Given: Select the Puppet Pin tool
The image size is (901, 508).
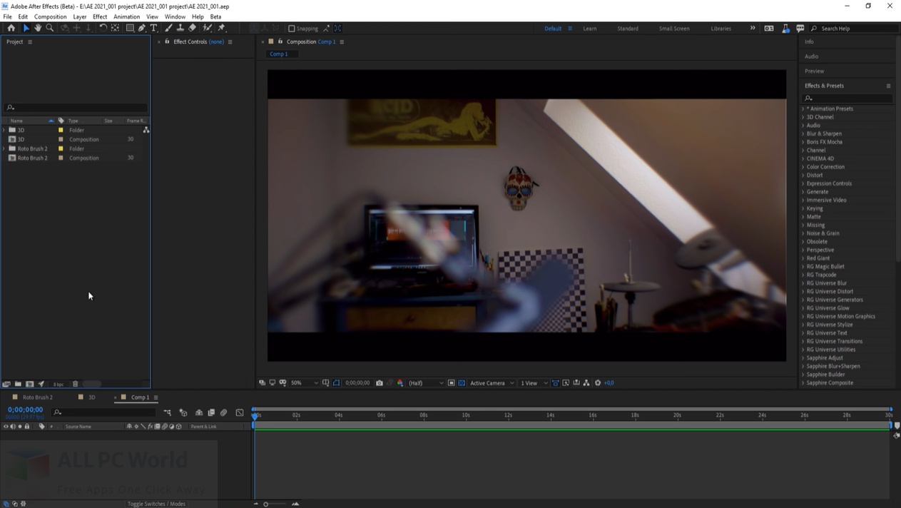Looking at the screenshot, I should (x=222, y=28).
